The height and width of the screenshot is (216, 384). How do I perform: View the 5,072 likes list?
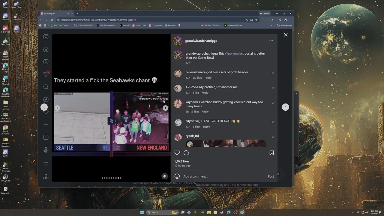(x=182, y=161)
